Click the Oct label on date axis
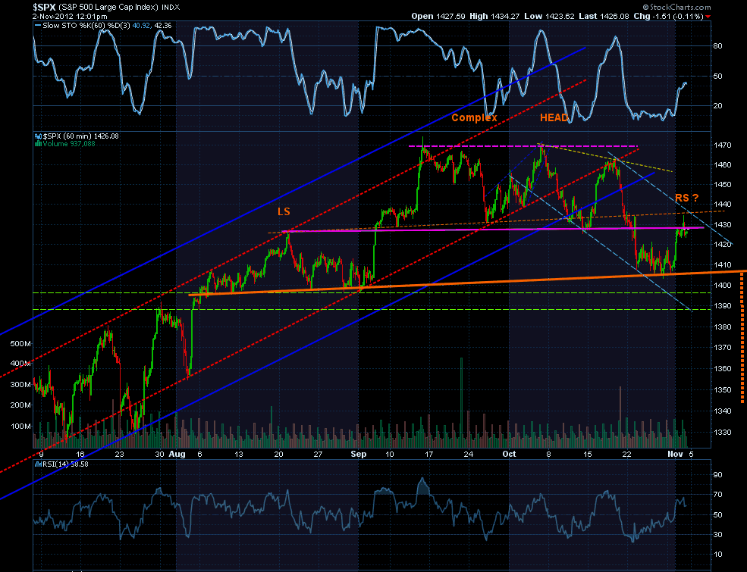Image resolution: width=747 pixels, height=572 pixels. 510,454
